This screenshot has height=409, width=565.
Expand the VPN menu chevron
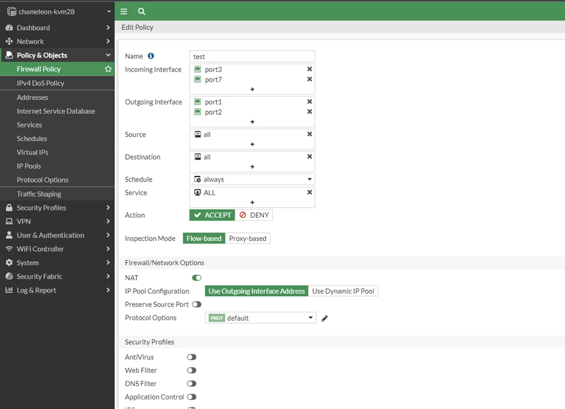(108, 222)
